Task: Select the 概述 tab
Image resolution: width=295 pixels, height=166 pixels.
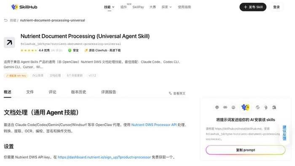Action: [x=8, y=92]
